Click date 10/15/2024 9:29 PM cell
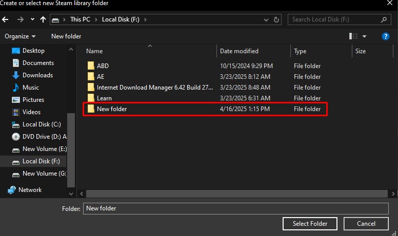Screen dimensions: 398x236 tap(246, 66)
